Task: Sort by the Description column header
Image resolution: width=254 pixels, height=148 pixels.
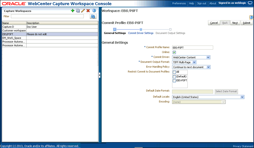Action: click(62, 23)
